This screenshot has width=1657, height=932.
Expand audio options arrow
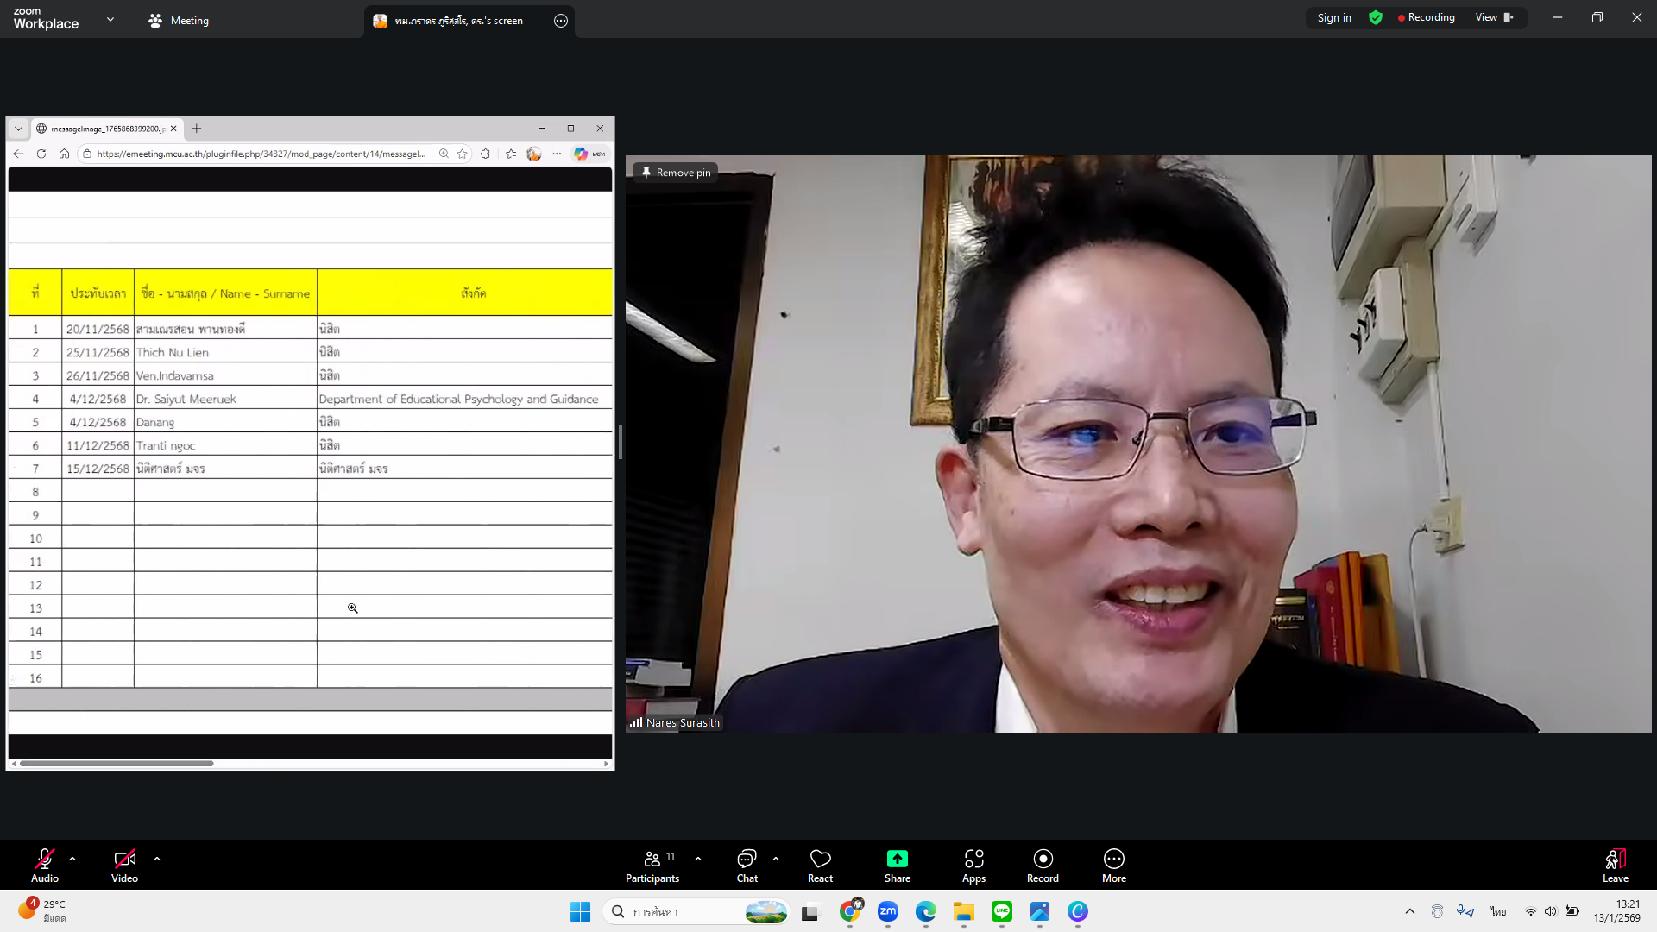pyautogui.click(x=72, y=859)
